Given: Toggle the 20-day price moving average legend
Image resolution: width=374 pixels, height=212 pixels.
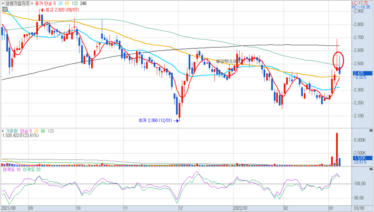Looking at the screenshot, I should [61, 3].
